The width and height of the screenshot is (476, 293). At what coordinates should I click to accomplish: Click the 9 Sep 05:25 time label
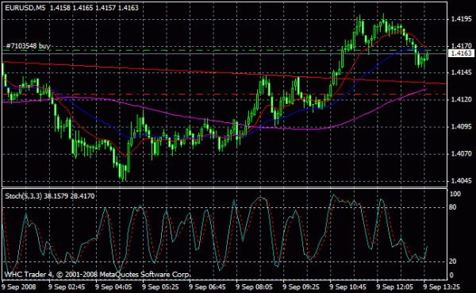point(160,287)
